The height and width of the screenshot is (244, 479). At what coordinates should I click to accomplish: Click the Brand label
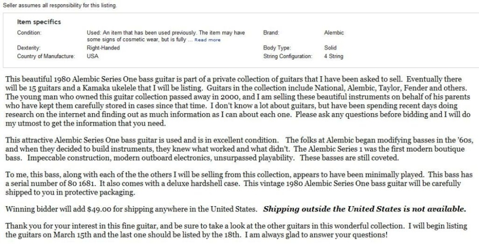pos(271,33)
